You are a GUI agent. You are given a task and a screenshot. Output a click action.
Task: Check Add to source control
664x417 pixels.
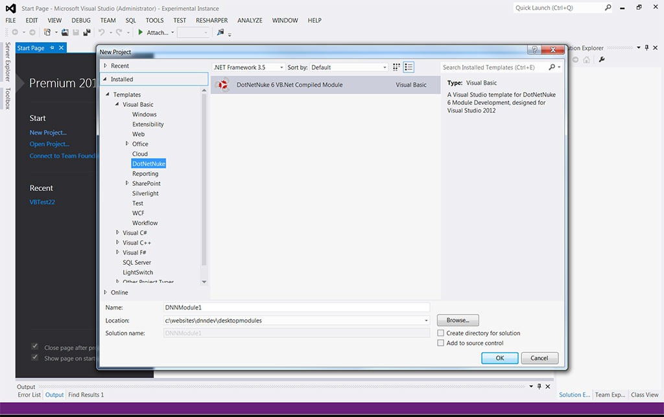(x=440, y=343)
